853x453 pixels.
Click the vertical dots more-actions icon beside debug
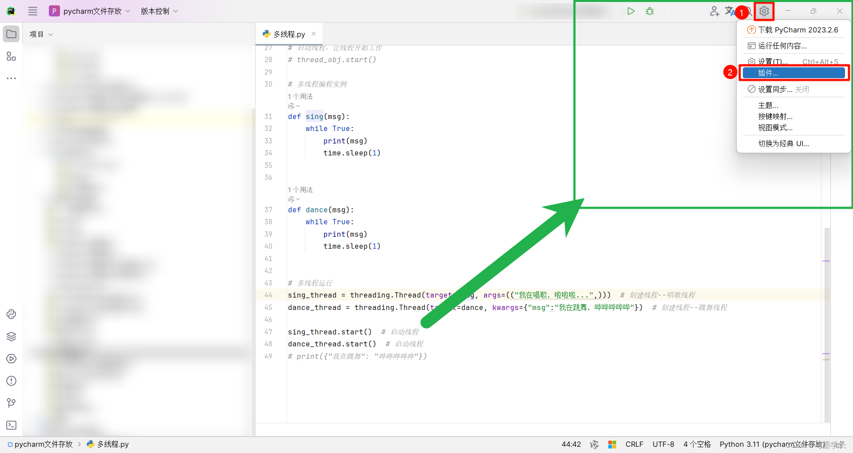669,11
